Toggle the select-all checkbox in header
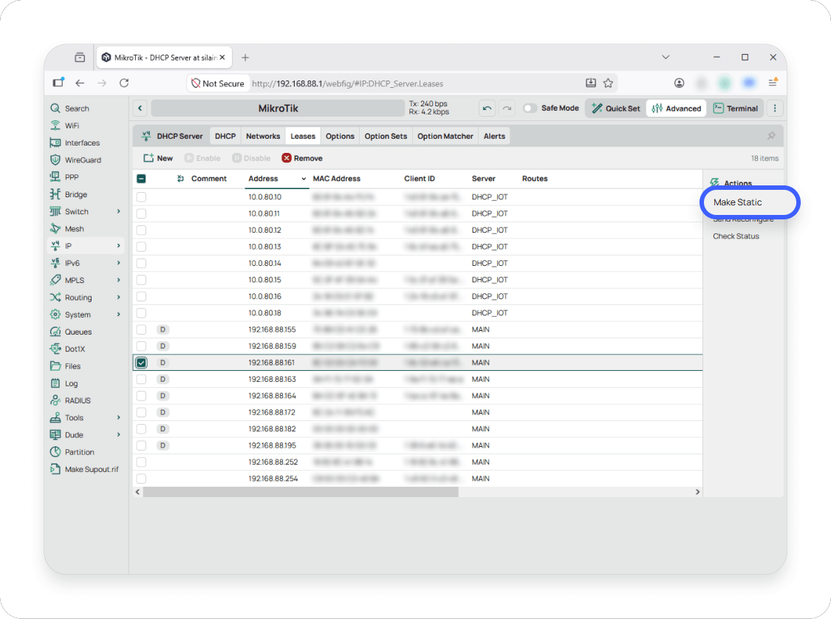The width and height of the screenshot is (831, 619). (x=141, y=179)
